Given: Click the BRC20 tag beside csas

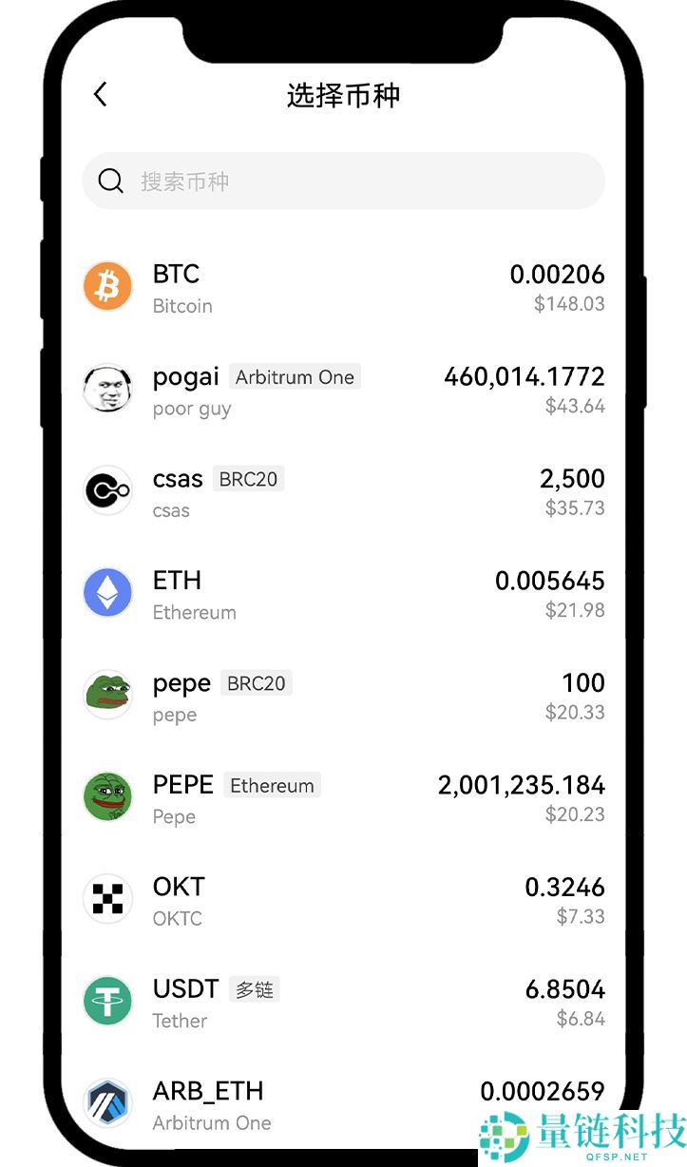Looking at the screenshot, I should coord(248,479).
